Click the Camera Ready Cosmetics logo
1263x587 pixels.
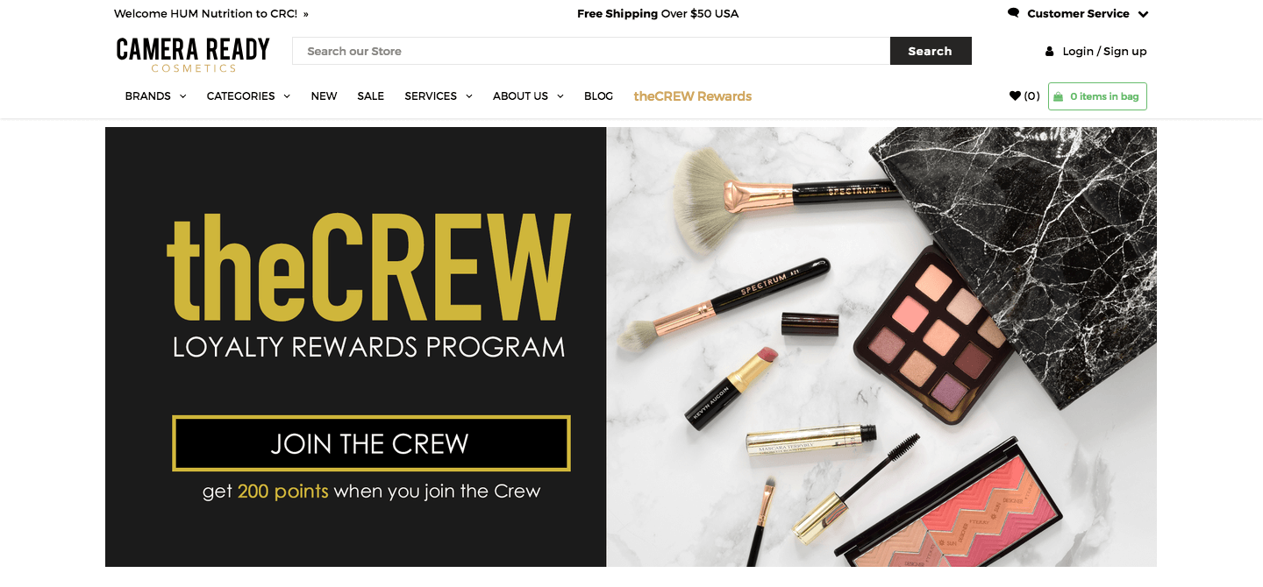tap(193, 54)
